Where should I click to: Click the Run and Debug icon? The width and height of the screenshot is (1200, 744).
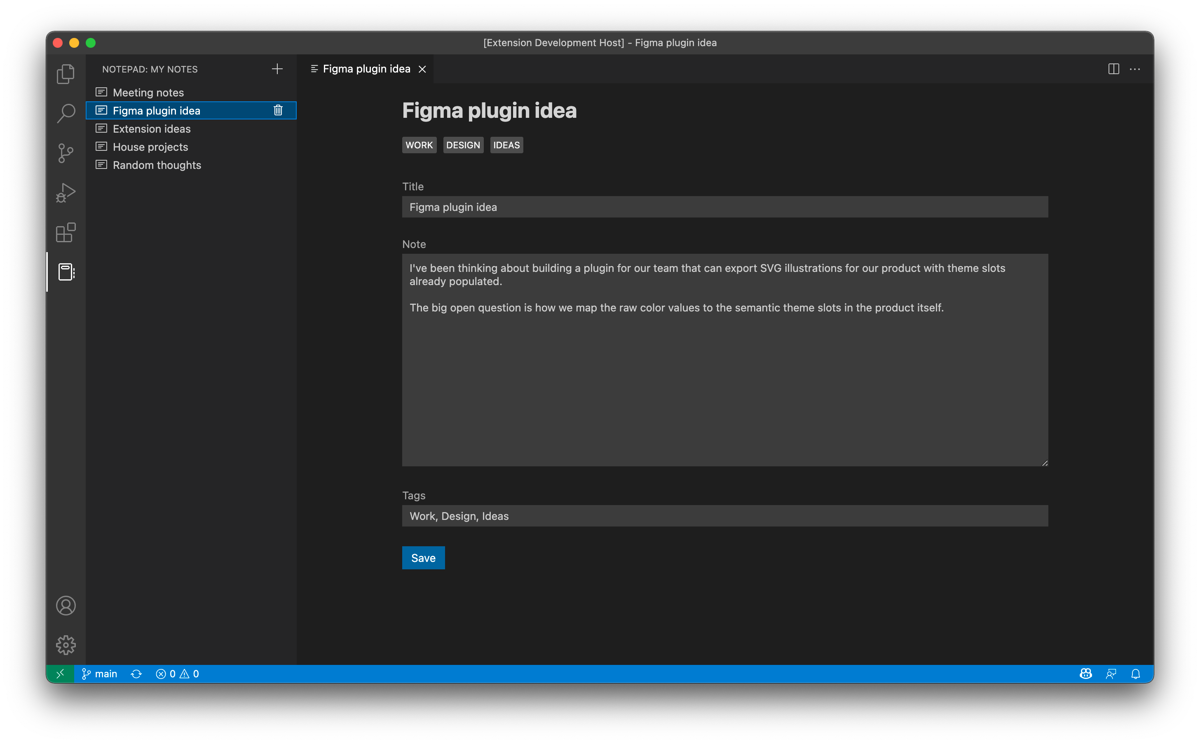click(x=67, y=190)
